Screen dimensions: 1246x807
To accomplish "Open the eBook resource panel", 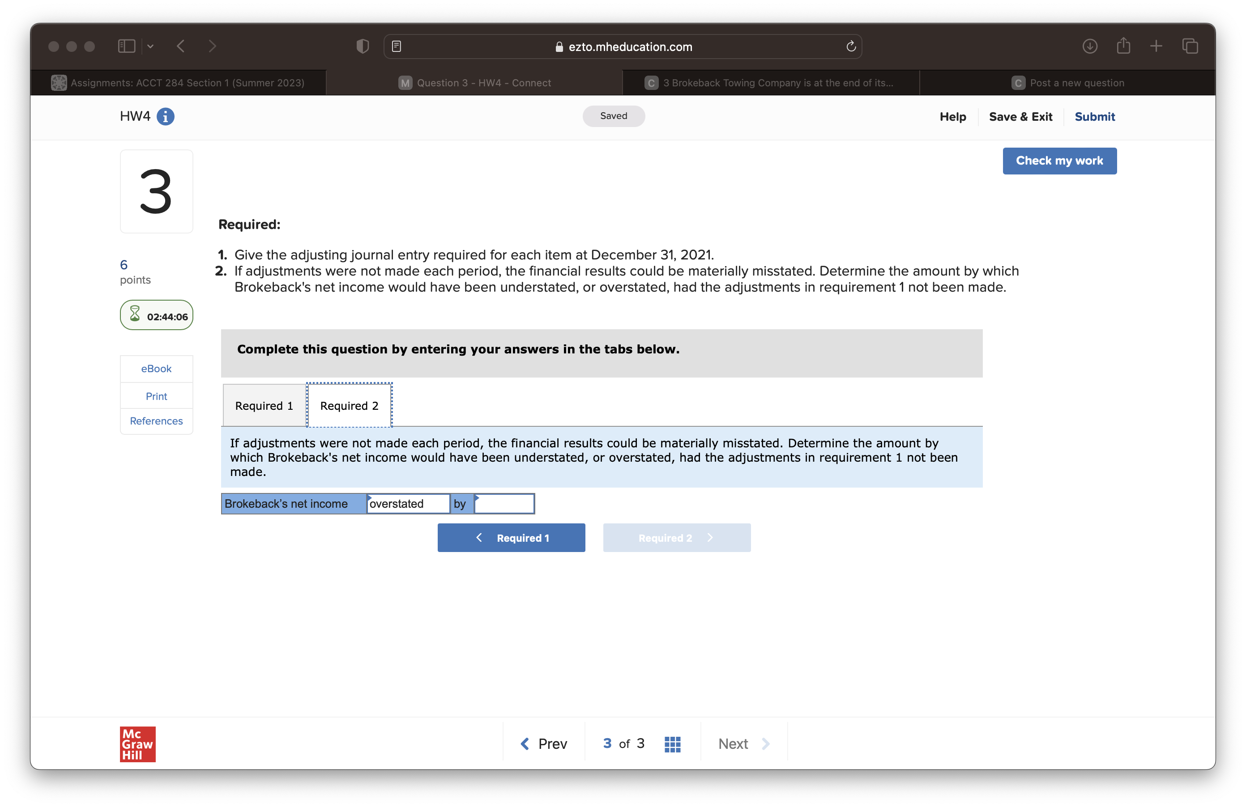I will (x=155, y=369).
